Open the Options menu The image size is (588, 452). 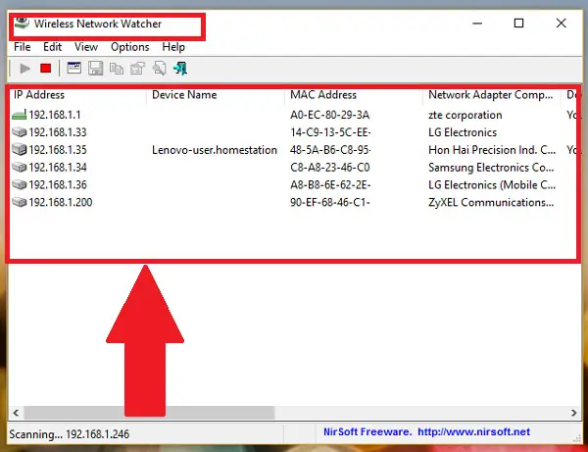pos(129,47)
